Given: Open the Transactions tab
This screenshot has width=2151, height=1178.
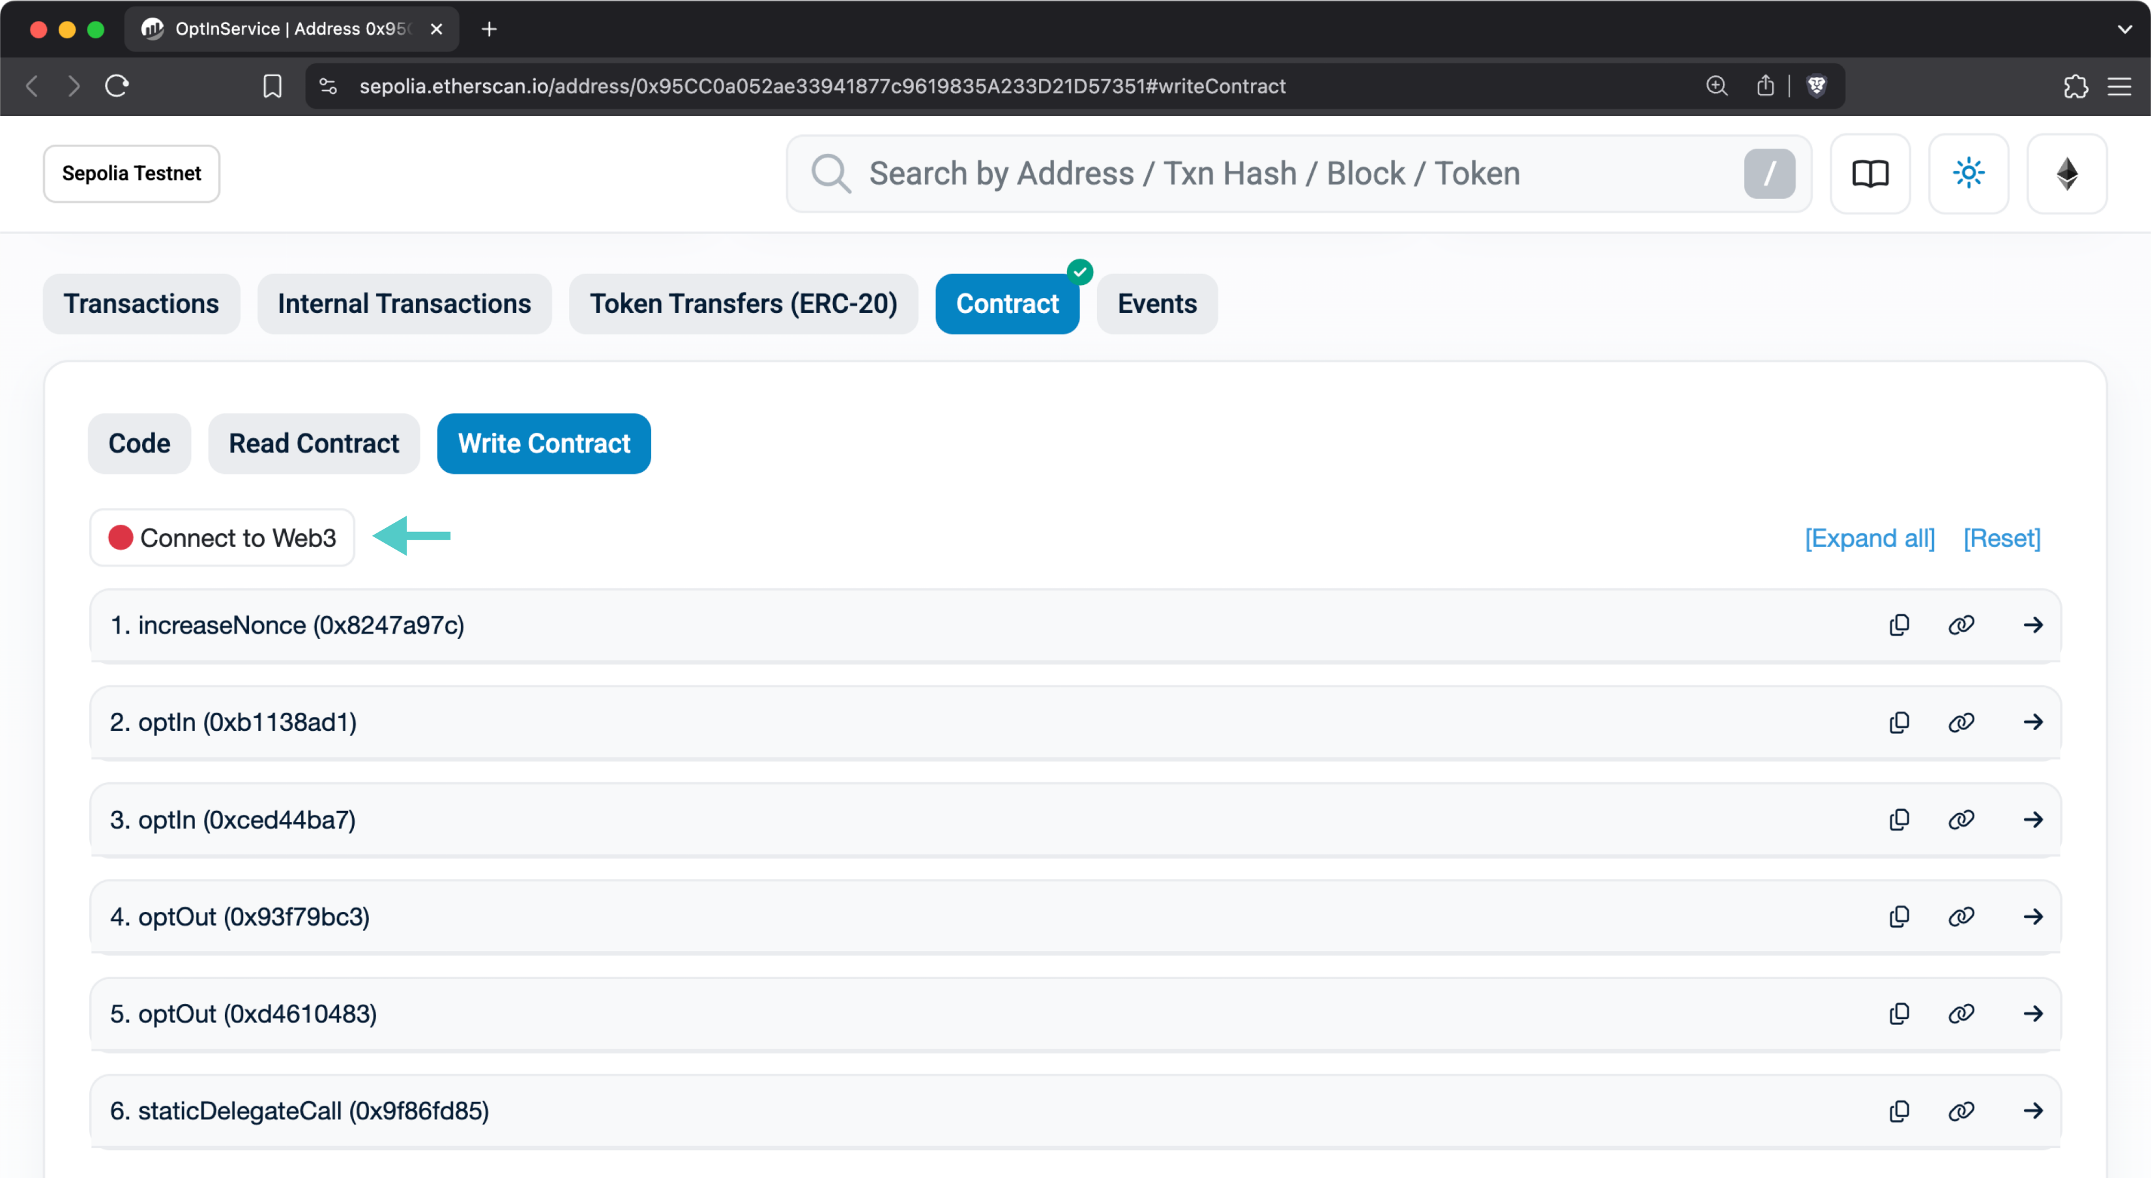Looking at the screenshot, I should pos(141,304).
